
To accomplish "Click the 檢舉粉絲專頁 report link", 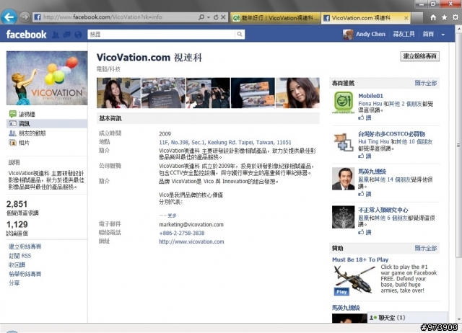I will (25, 274).
